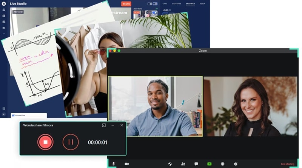
Task: Open third Live Studio sidebar icon
Action: pos(4,22)
